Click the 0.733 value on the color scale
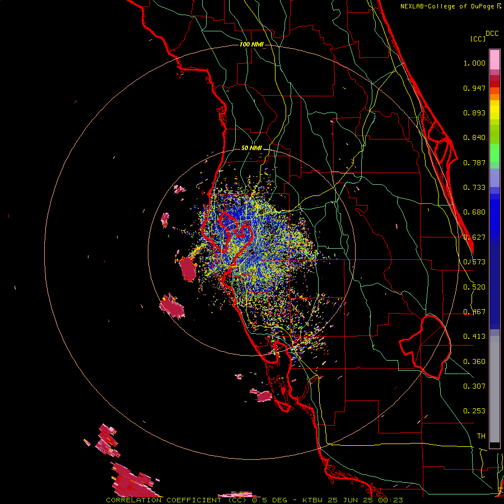The height and width of the screenshot is (504, 504). point(474,188)
